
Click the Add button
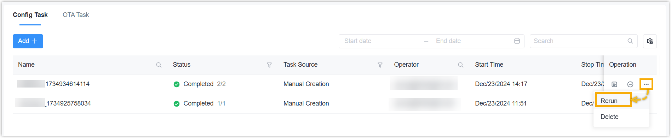[x=28, y=41]
